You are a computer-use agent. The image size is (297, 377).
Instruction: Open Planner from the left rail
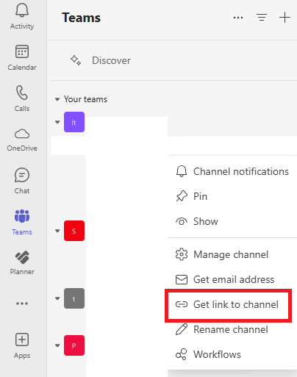pyautogui.click(x=22, y=262)
